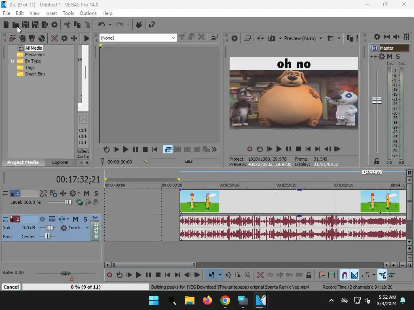This screenshot has width=414, height=310.
Task: Click the Cut scissors icon
Action: click(68, 25)
